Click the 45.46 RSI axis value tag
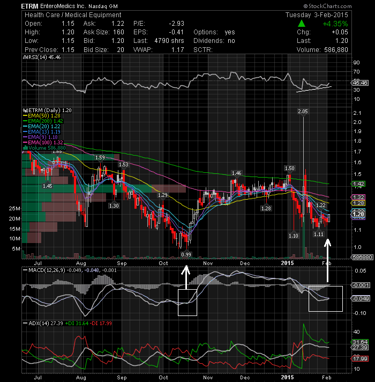The height and width of the screenshot is (382, 375). [360, 83]
